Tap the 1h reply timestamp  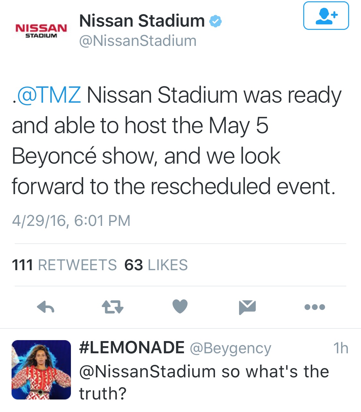click(340, 348)
